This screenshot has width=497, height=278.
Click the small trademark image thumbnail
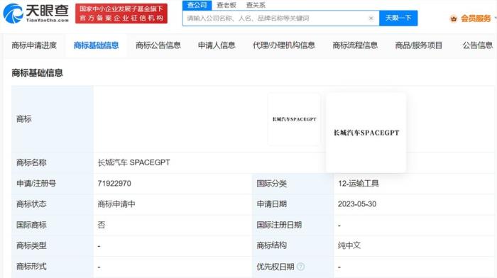click(x=294, y=119)
